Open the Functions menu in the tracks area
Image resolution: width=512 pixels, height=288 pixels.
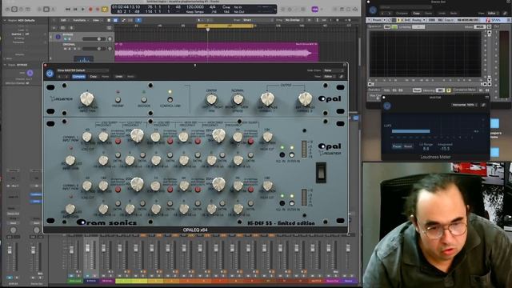80,20
